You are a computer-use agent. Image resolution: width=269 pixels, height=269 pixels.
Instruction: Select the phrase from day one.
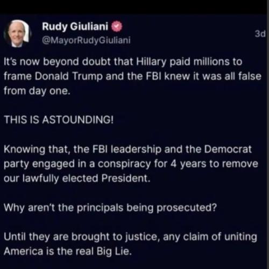[x=37, y=91]
